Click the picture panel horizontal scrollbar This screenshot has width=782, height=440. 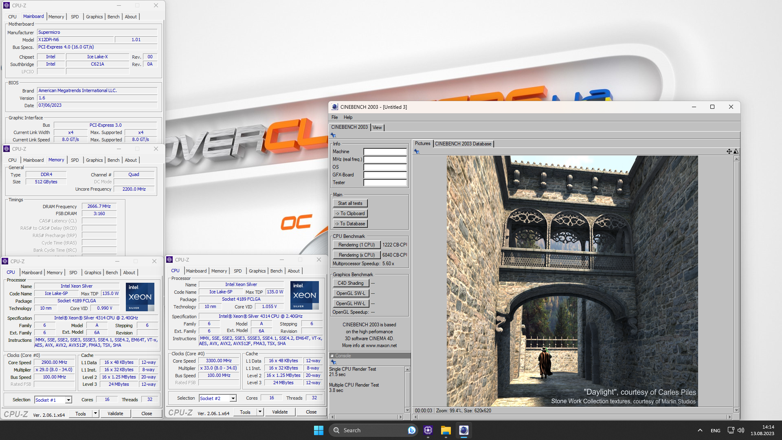572,417
